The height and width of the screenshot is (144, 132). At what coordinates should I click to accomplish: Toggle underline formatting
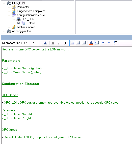click(x=65, y=43)
